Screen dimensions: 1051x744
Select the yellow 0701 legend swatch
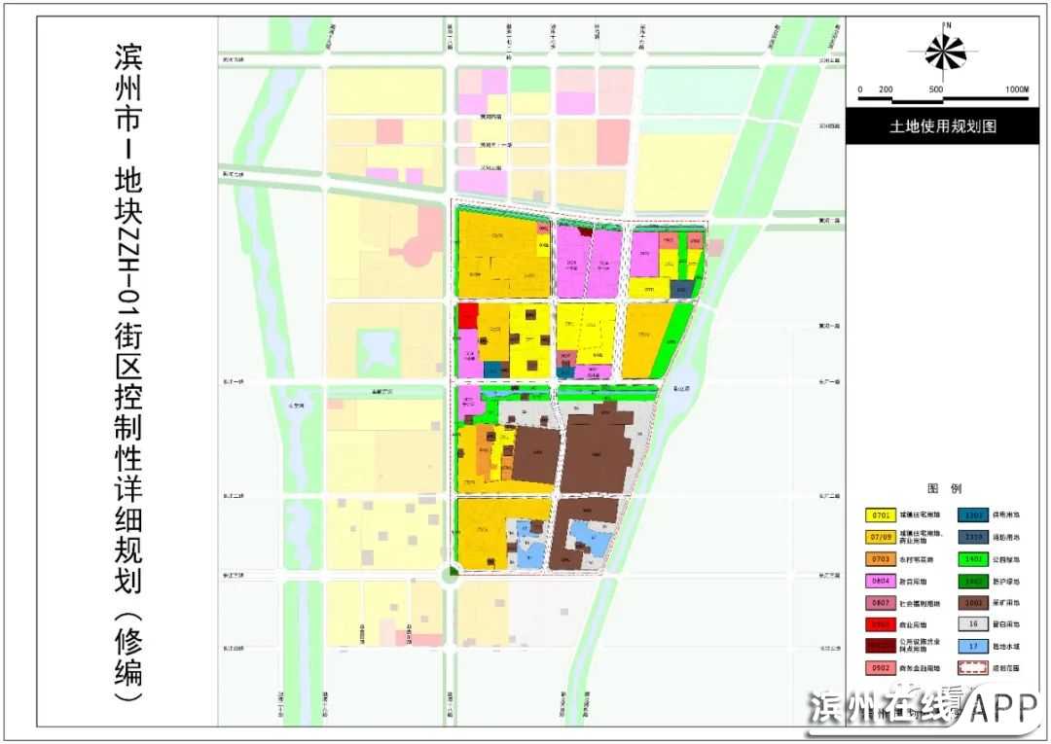882,515
